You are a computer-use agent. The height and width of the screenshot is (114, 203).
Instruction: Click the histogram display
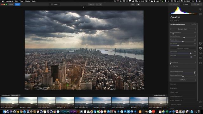pos(183,10)
